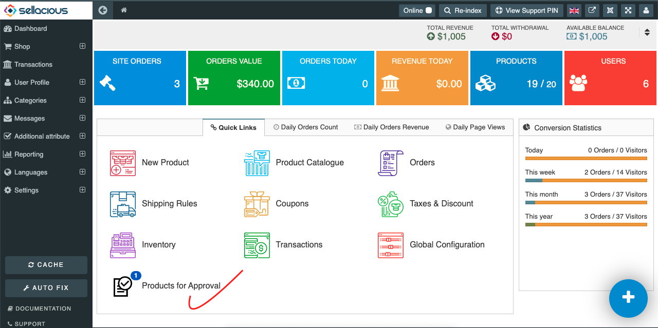
Task: Click the Site Orders gavel icon
Action: [107, 83]
